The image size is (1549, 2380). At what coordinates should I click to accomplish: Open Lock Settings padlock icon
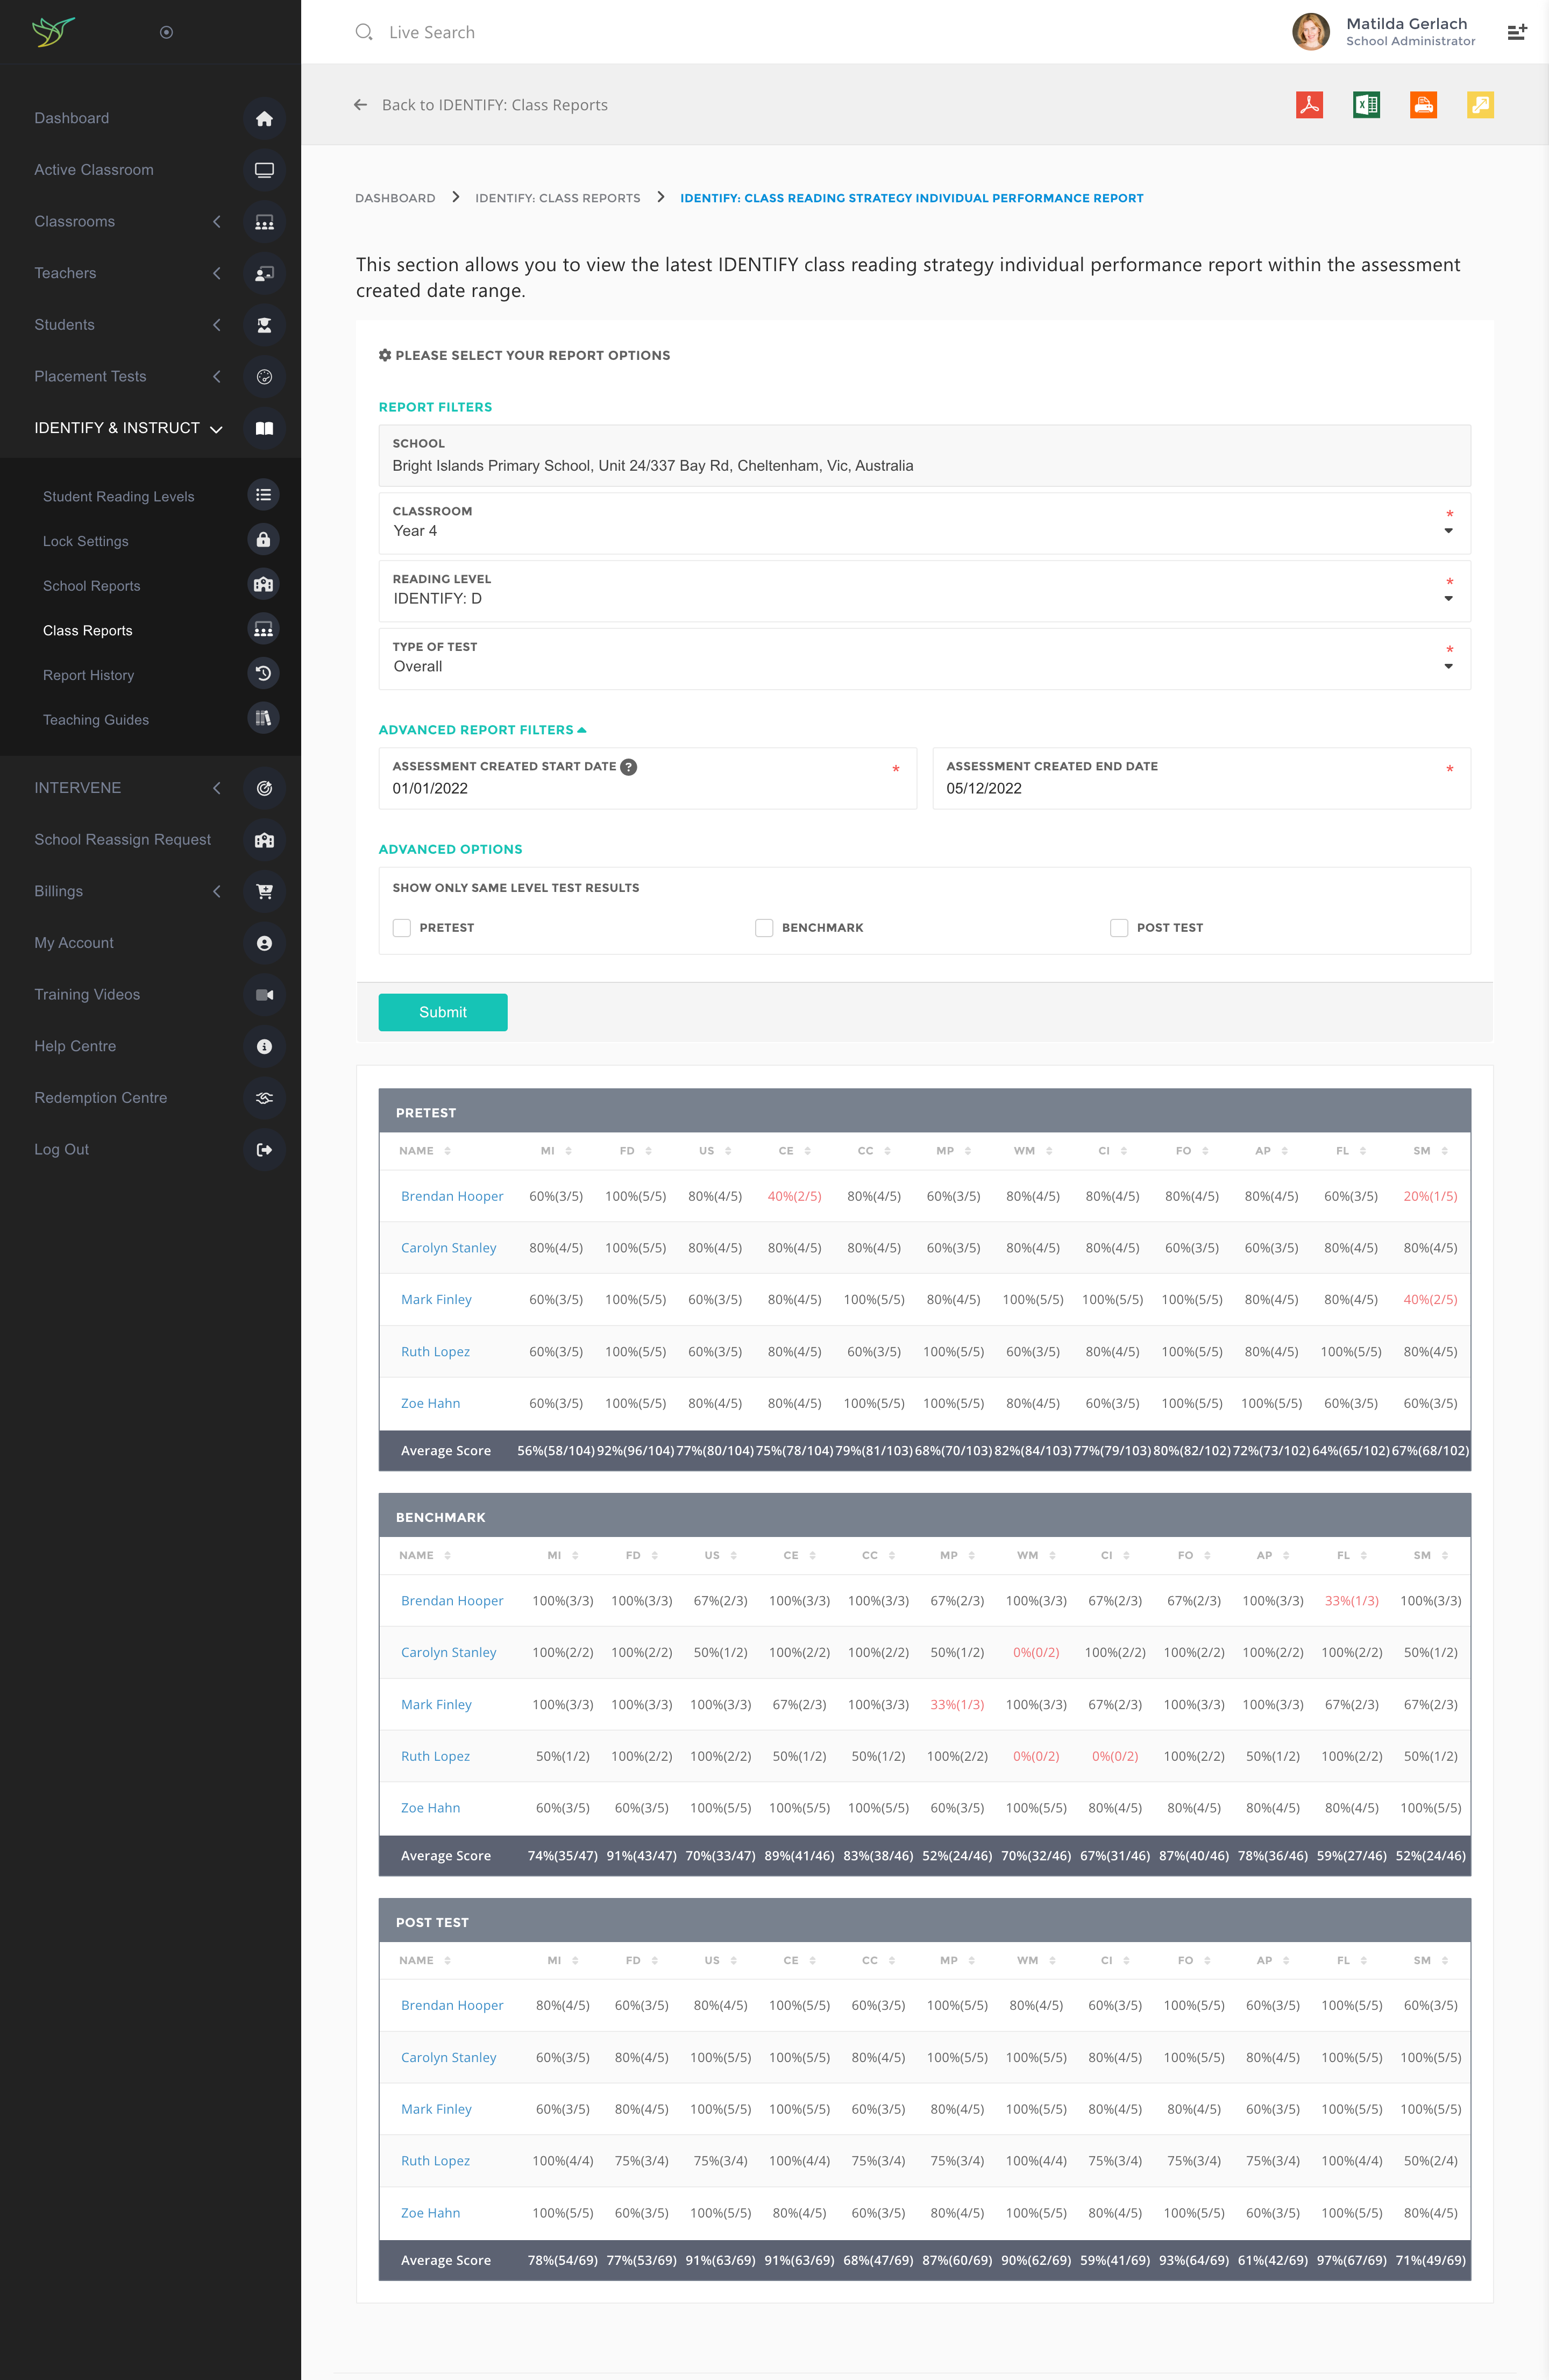[263, 540]
